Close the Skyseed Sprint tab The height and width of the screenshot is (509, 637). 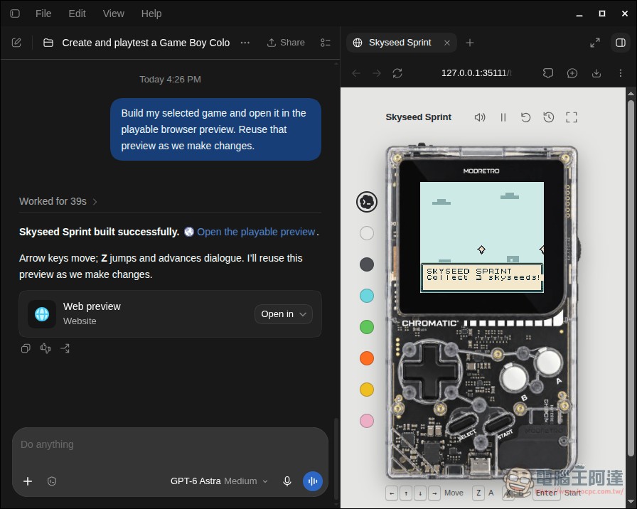447,43
